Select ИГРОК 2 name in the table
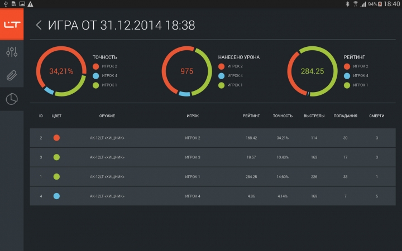This screenshot has height=251, width=402. (193, 138)
